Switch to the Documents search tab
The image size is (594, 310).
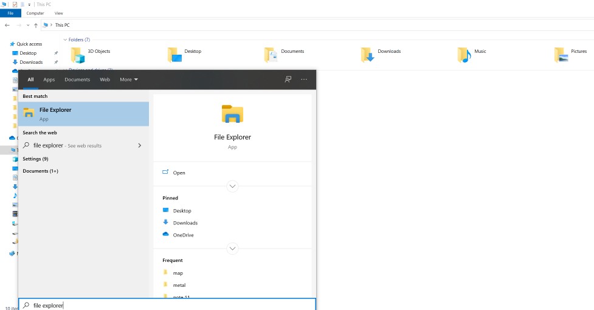point(77,80)
